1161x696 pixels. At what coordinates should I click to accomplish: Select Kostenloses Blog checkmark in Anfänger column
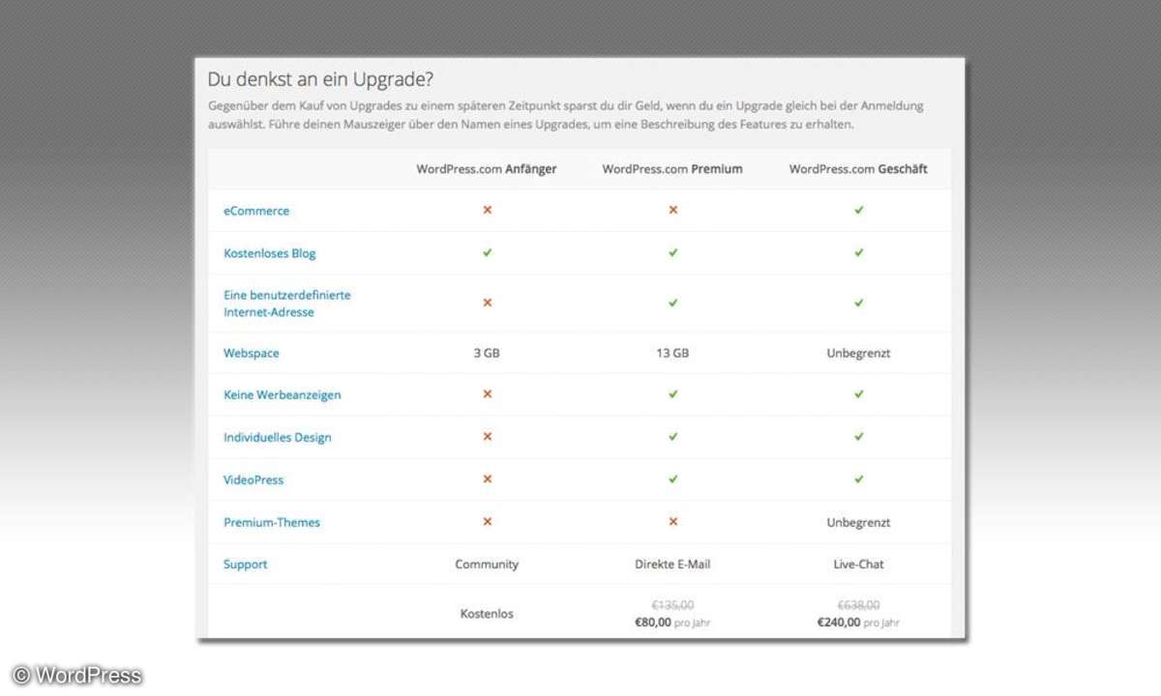coord(488,252)
